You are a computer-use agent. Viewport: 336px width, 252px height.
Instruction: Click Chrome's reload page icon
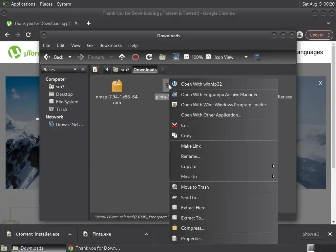pyautogui.click(x=28, y=35)
